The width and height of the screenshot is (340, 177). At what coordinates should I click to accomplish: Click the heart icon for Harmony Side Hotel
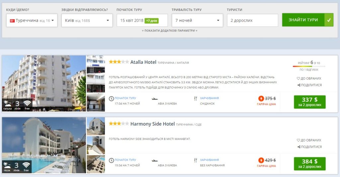[298, 140]
